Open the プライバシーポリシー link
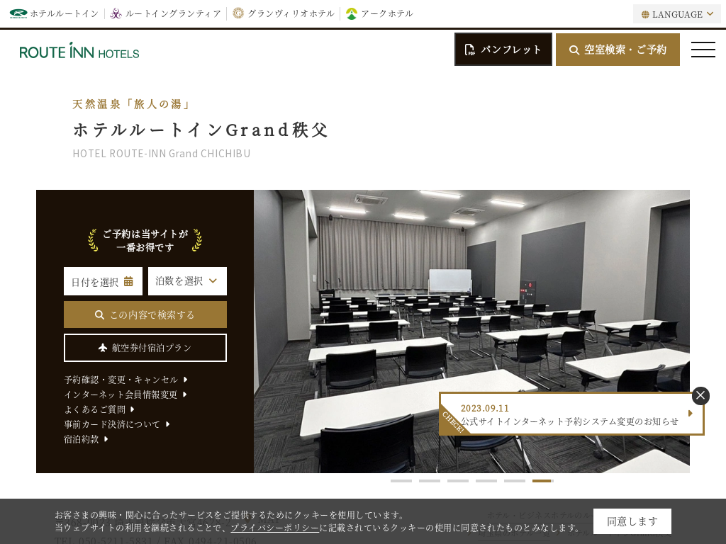 click(275, 528)
